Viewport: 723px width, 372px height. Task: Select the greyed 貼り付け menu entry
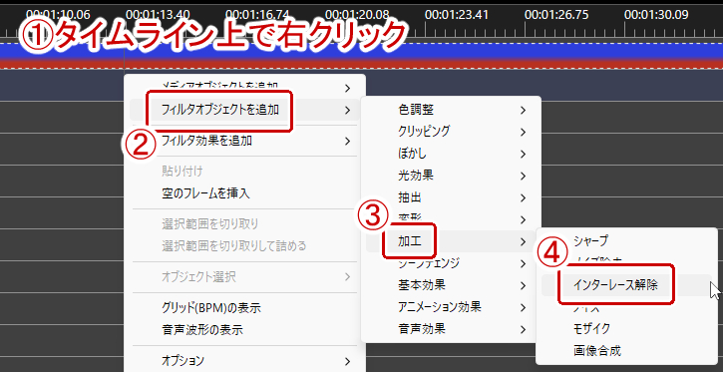click(245, 172)
